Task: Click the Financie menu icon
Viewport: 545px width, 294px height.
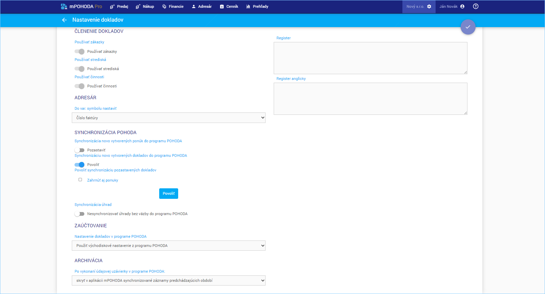Action: (164, 6)
